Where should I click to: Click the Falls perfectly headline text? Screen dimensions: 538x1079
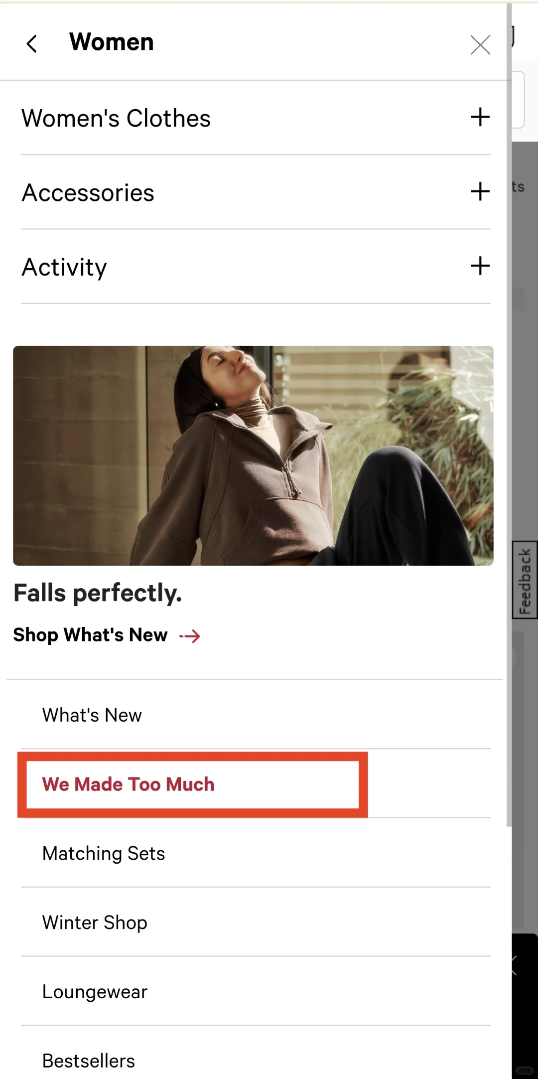click(98, 593)
